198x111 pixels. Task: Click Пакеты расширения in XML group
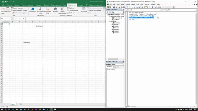[x=94, y=10]
